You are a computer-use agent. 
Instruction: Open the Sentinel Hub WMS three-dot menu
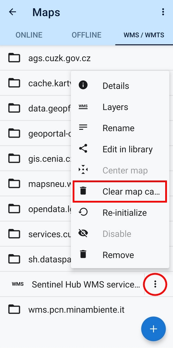point(155,284)
